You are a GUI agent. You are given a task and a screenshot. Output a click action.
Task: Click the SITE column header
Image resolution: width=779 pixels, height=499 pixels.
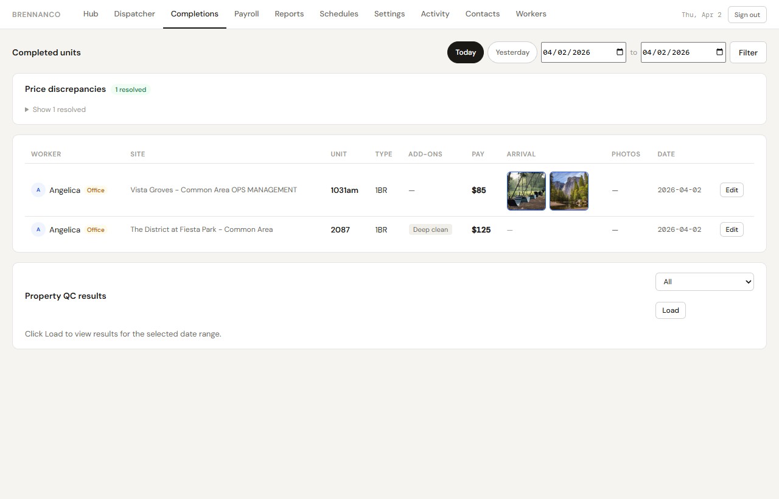138,154
